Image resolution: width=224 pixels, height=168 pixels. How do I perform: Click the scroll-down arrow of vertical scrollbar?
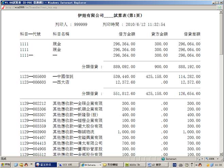pos(222,154)
